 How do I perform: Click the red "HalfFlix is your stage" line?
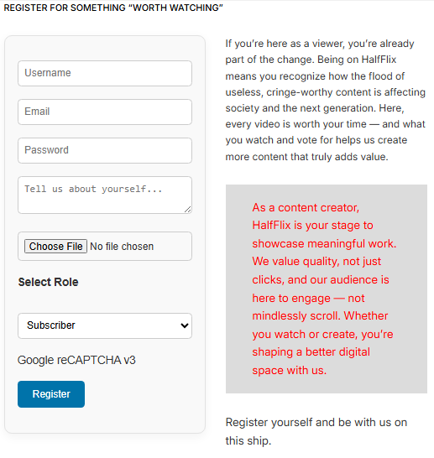click(313, 226)
